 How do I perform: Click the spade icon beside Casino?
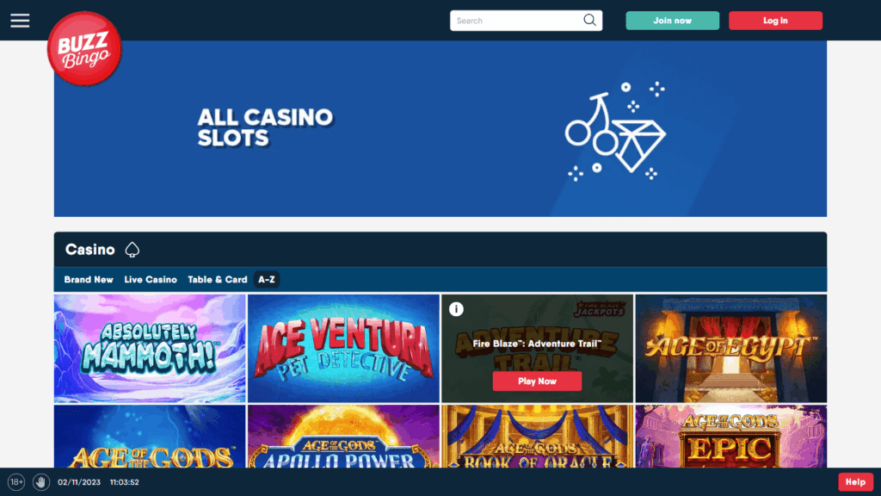coord(132,249)
